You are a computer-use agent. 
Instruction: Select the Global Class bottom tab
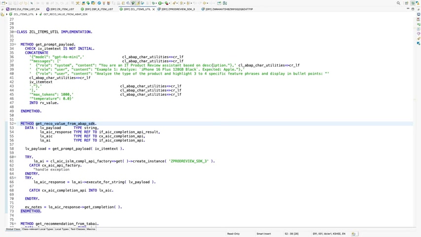point(13,229)
